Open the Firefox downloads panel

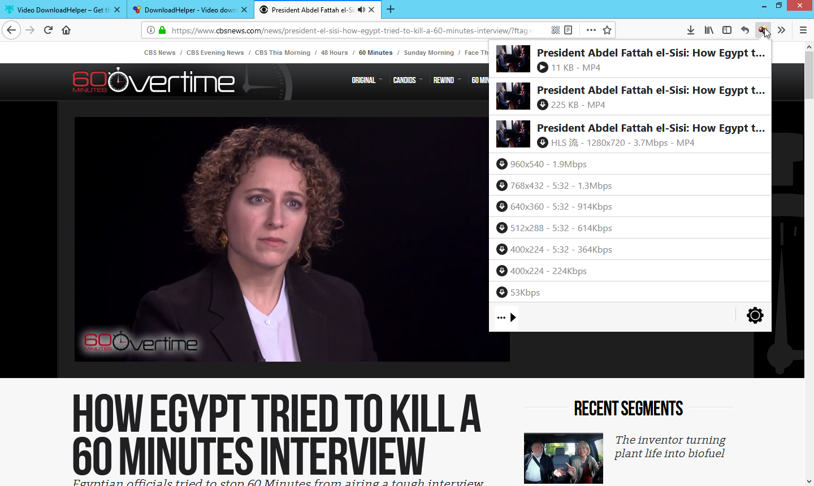click(x=691, y=30)
